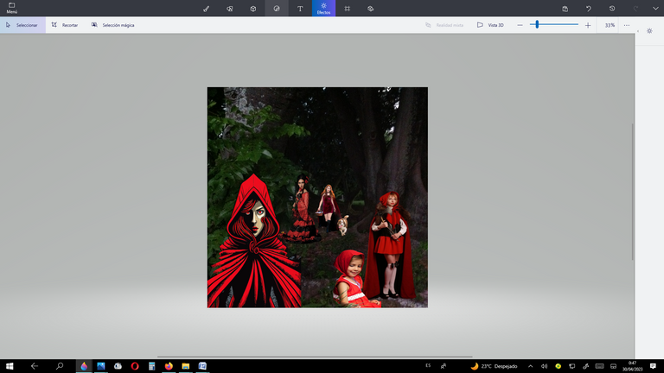664x373 pixels.
Task: Open the Canvas crop tool
Action: pyautogui.click(x=348, y=9)
